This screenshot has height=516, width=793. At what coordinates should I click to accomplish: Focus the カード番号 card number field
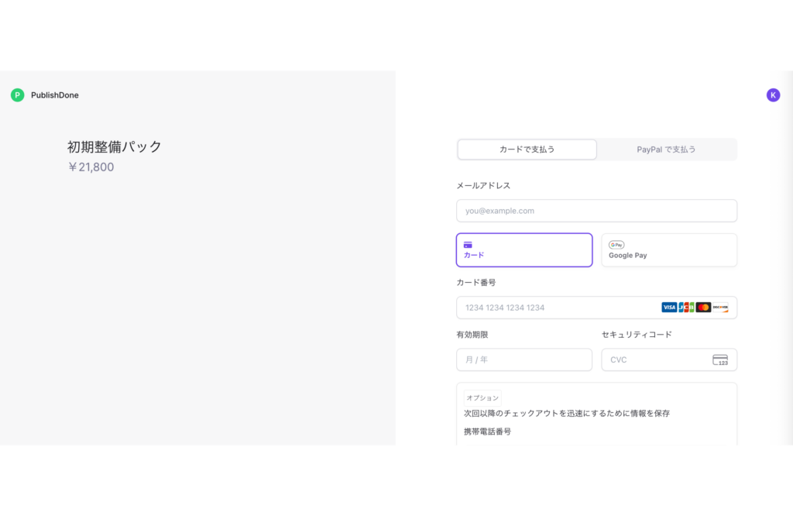pyautogui.click(x=597, y=308)
